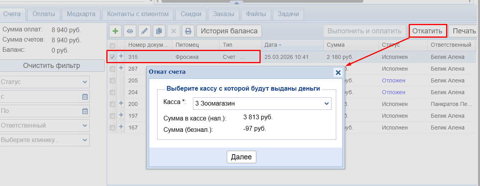Switch to the Оплаты tab
This screenshot has width=480, height=186.
click(x=43, y=14)
